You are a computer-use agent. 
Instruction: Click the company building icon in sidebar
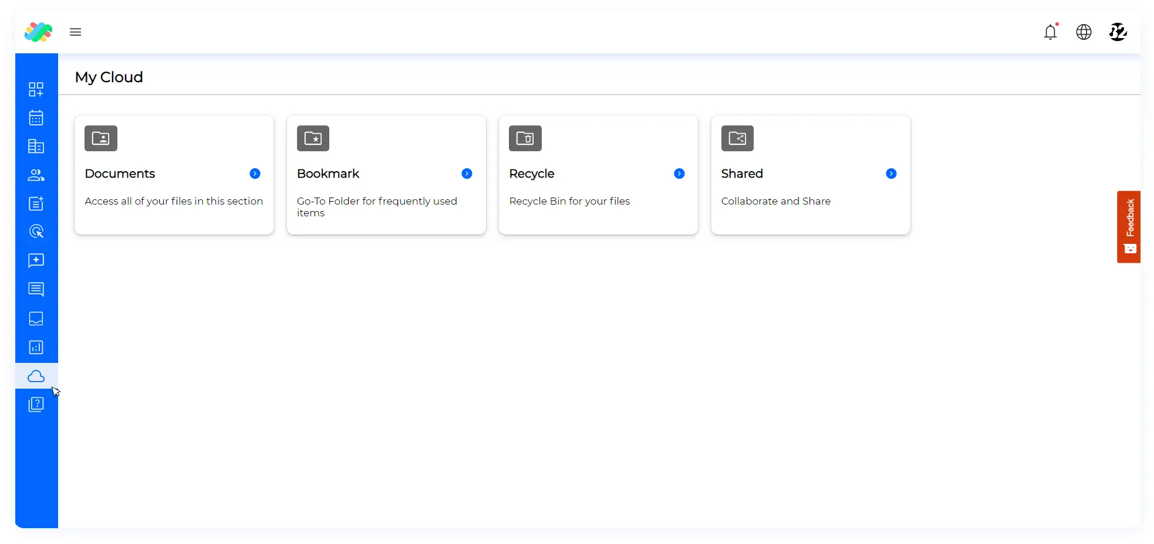pyautogui.click(x=36, y=147)
